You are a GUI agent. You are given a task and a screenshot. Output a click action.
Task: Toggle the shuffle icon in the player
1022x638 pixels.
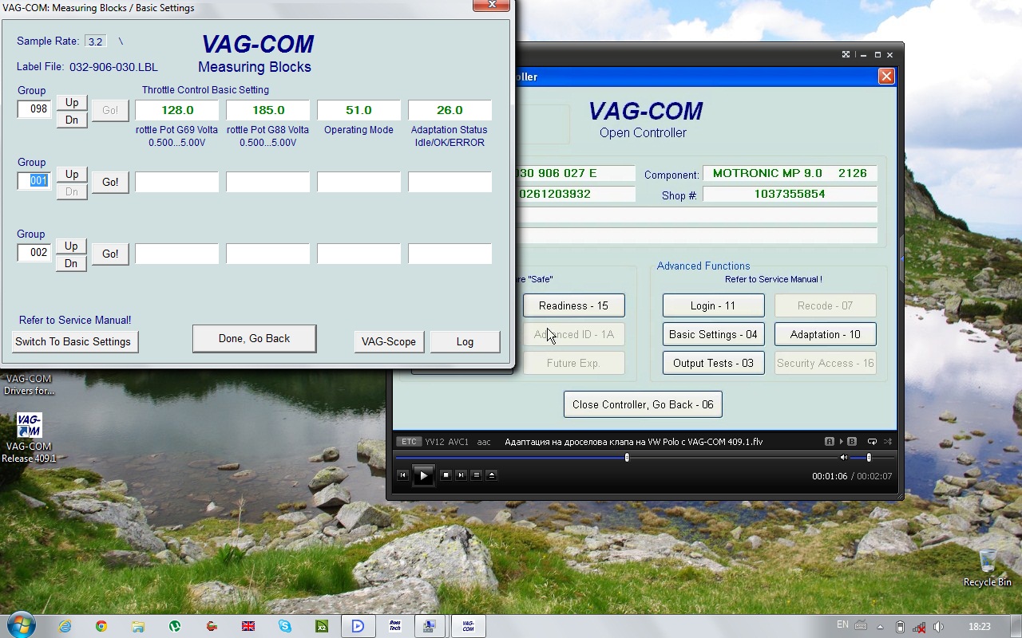click(888, 442)
